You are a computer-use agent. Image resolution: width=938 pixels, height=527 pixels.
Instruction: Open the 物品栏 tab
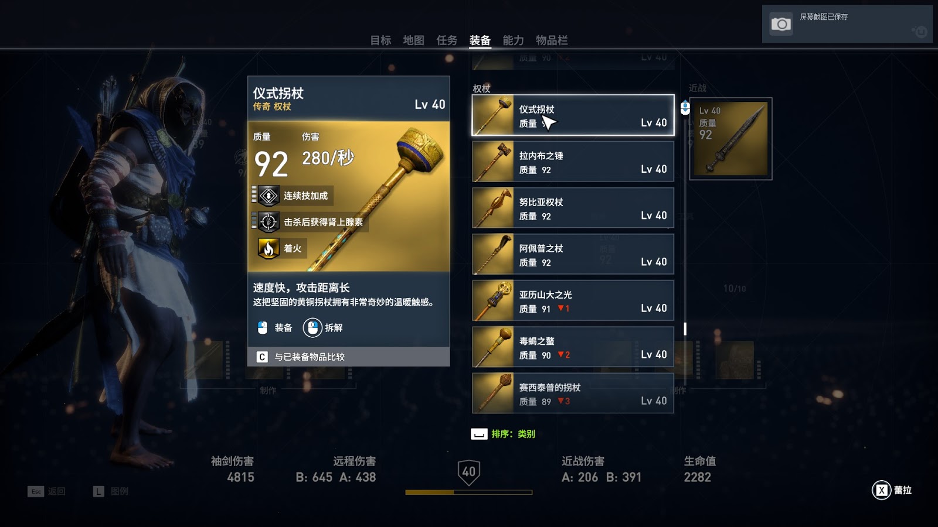[552, 40]
